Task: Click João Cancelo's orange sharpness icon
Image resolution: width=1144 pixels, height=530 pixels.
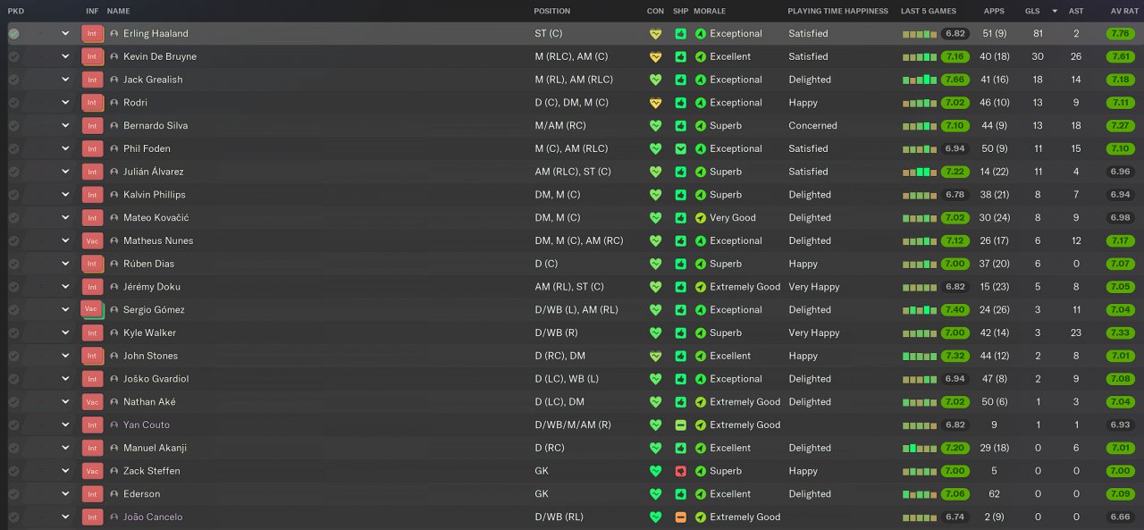Action: [680, 517]
